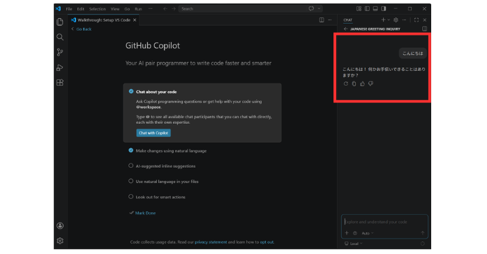The height and width of the screenshot is (254, 487).
Task: Open the Selection menu
Action: click(x=98, y=8)
